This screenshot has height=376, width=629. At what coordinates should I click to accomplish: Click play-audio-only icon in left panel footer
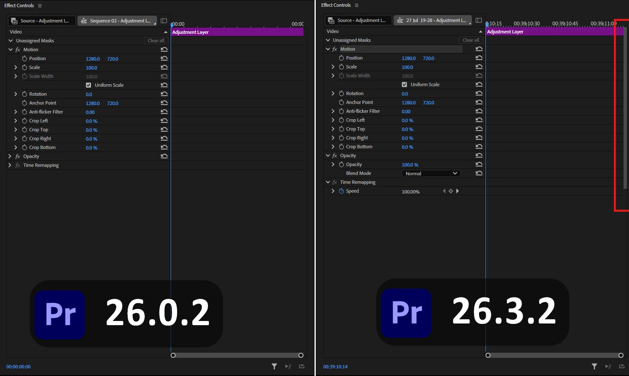coord(288,366)
